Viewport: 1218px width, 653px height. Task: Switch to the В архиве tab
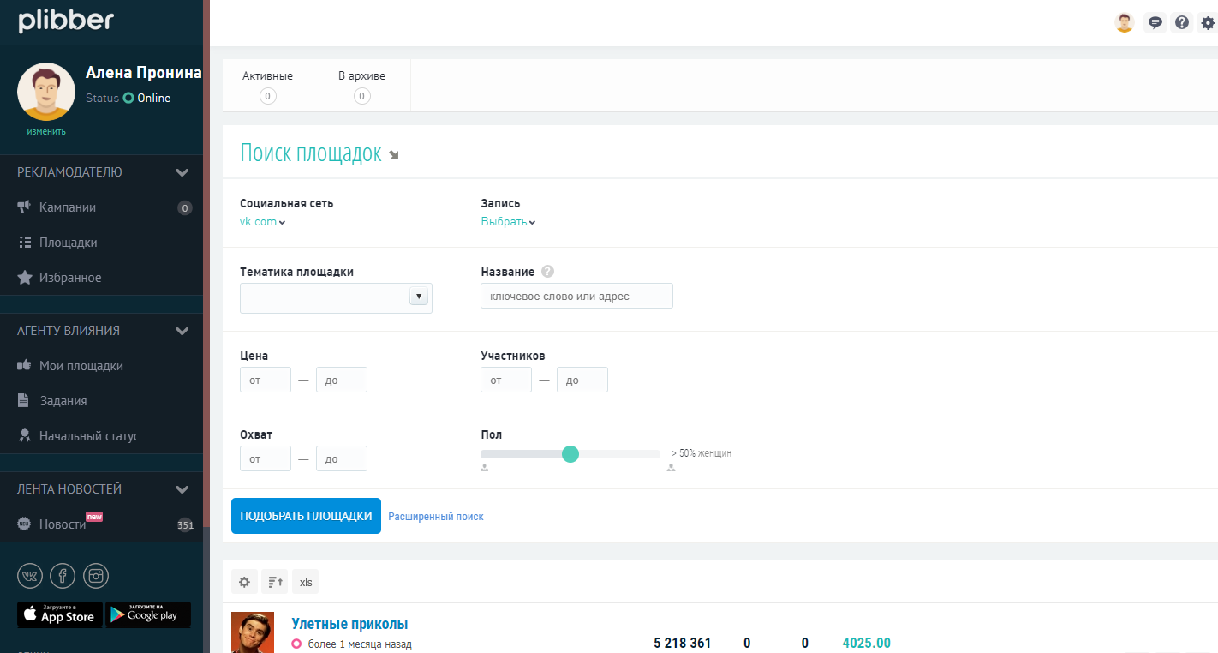(361, 85)
